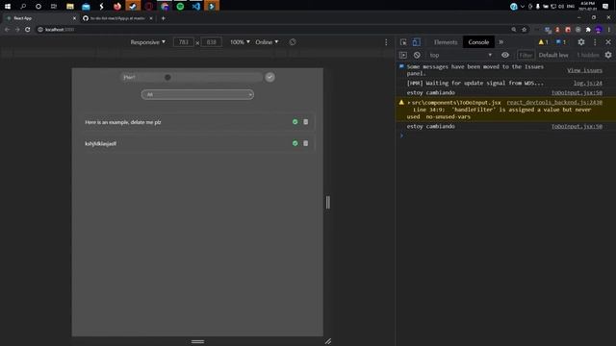Click the right viewport resize handle
Viewport: 616px width, 346px height.
(328, 203)
